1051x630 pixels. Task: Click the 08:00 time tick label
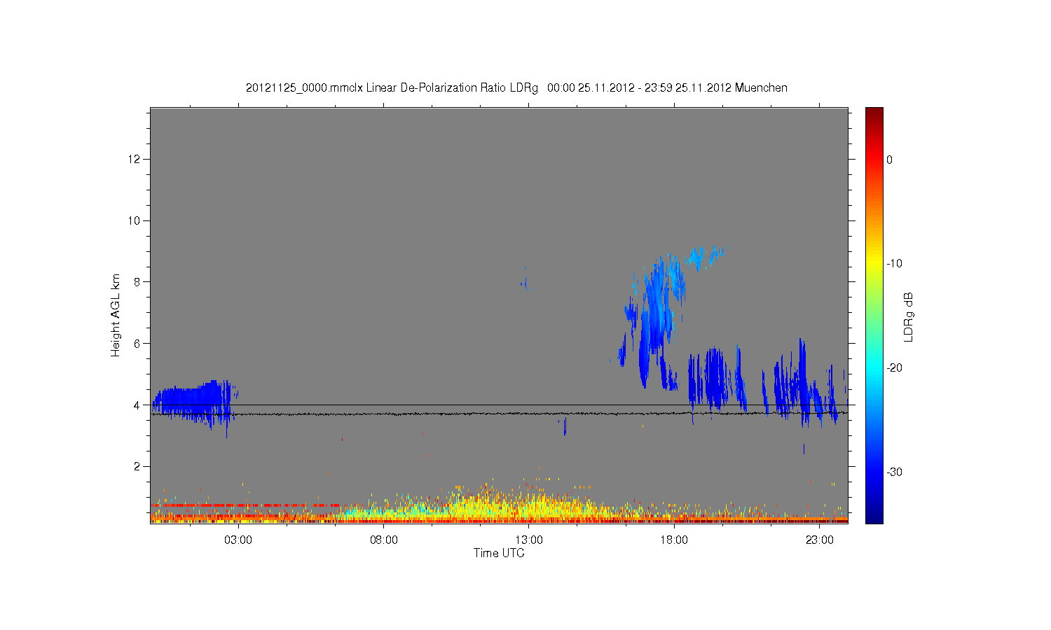[x=384, y=540]
